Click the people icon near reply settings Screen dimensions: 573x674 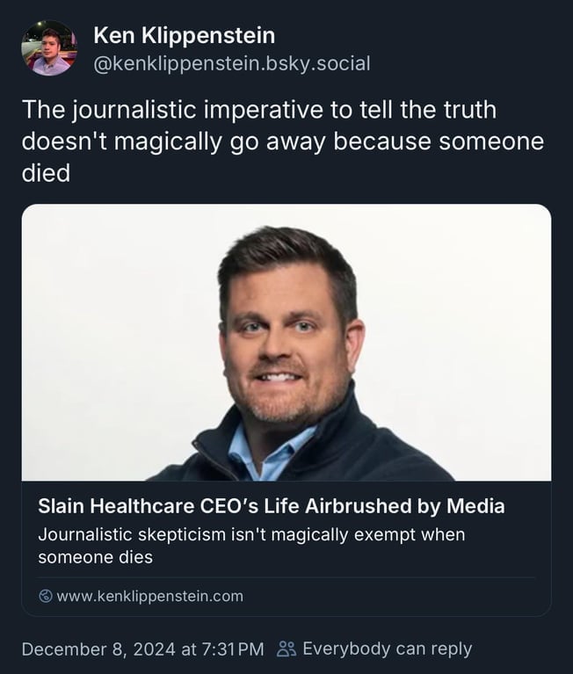[x=286, y=649]
